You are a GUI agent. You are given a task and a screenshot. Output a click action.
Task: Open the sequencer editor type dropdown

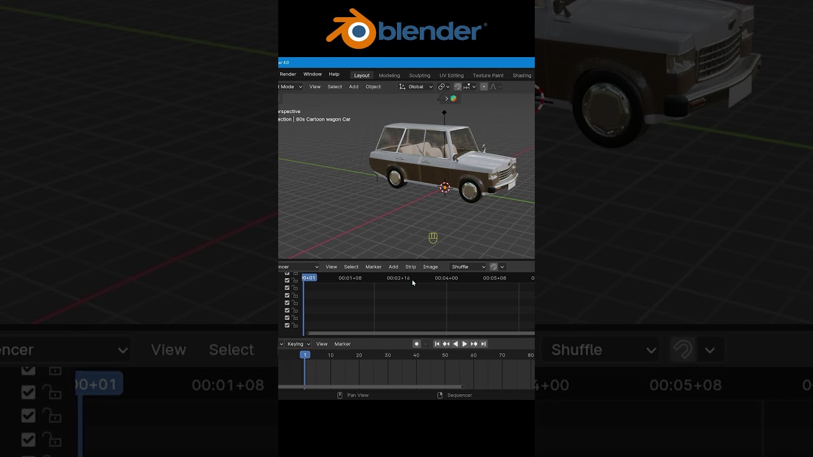299,267
